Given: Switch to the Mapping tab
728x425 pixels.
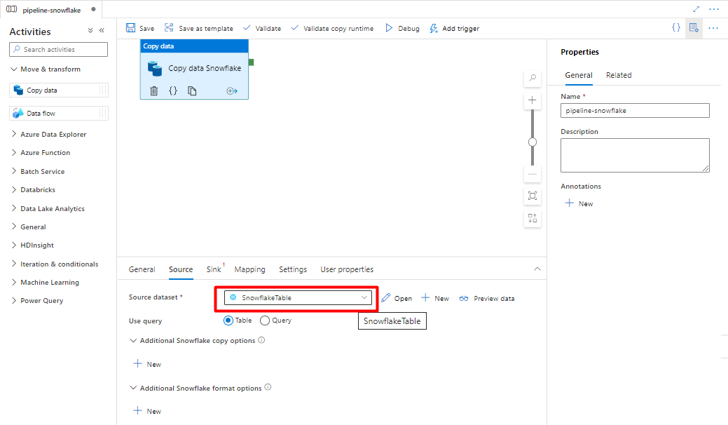Looking at the screenshot, I should [249, 269].
